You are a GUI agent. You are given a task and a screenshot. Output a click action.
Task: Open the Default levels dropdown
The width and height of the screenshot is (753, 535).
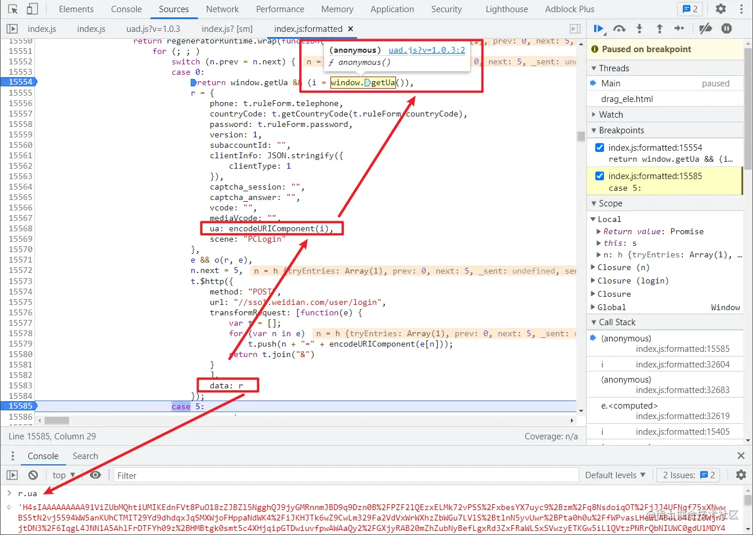tap(615, 475)
